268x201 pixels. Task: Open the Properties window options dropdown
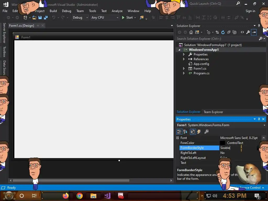pos(254,119)
